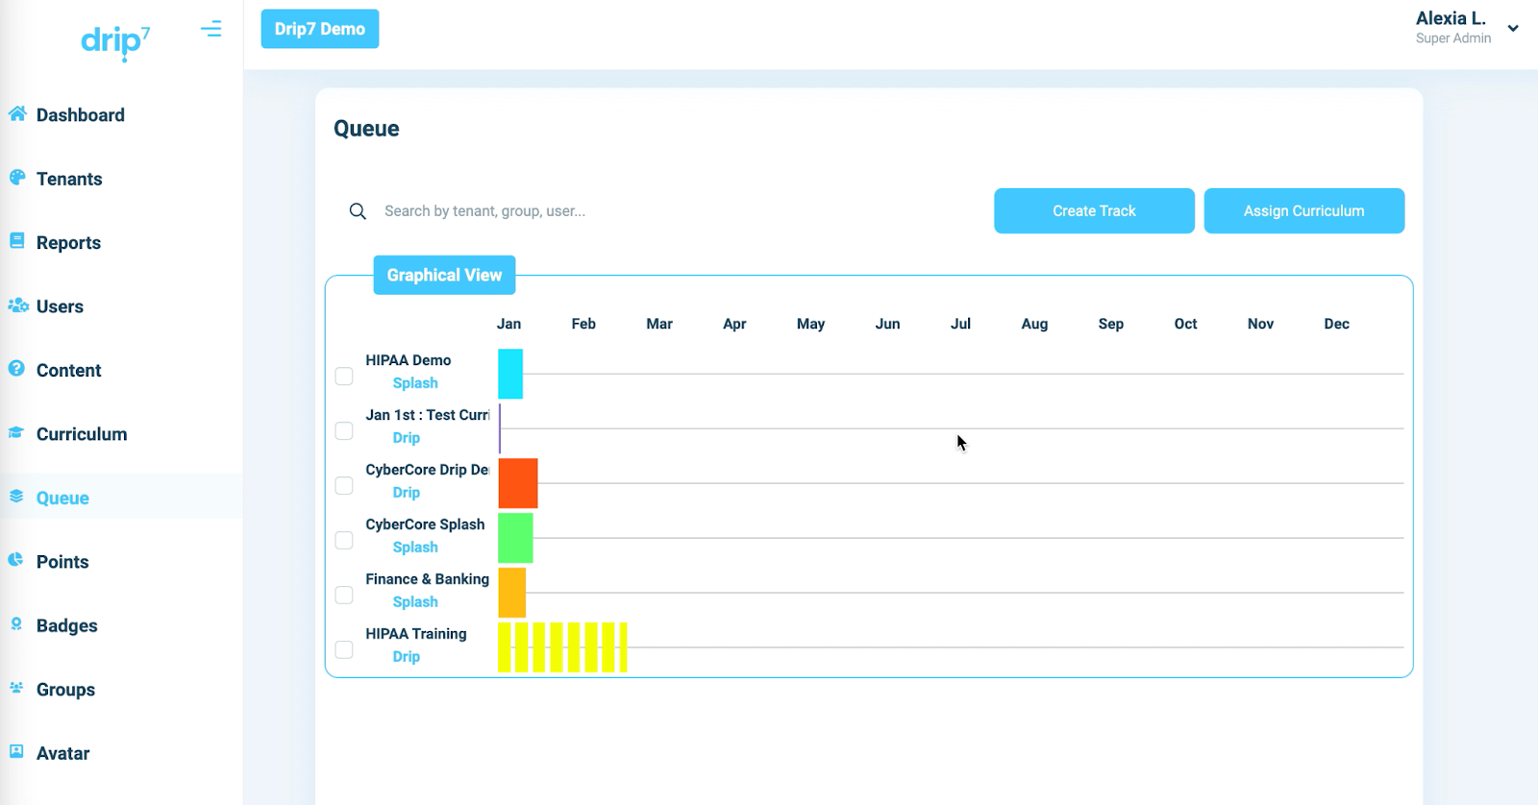This screenshot has width=1538, height=805.
Task: Click the CyberCore Drip De track name
Action: (428, 470)
